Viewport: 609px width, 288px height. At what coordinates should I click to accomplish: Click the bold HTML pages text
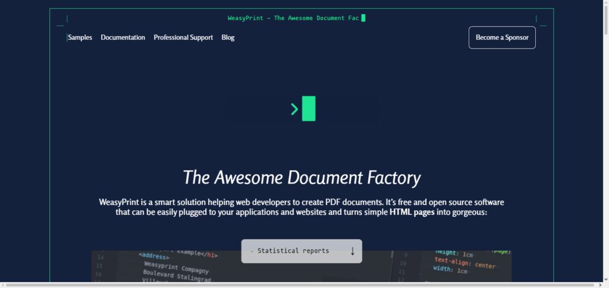pyautogui.click(x=412, y=213)
